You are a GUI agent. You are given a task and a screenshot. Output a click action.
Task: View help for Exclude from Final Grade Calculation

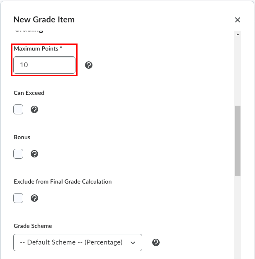coord(34,198)
